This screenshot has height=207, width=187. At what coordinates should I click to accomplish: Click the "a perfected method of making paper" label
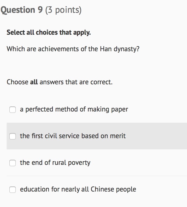click(74, 109)
